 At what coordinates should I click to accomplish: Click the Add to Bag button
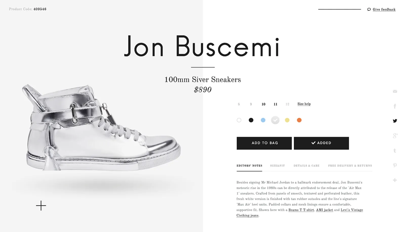coord(264,143)
